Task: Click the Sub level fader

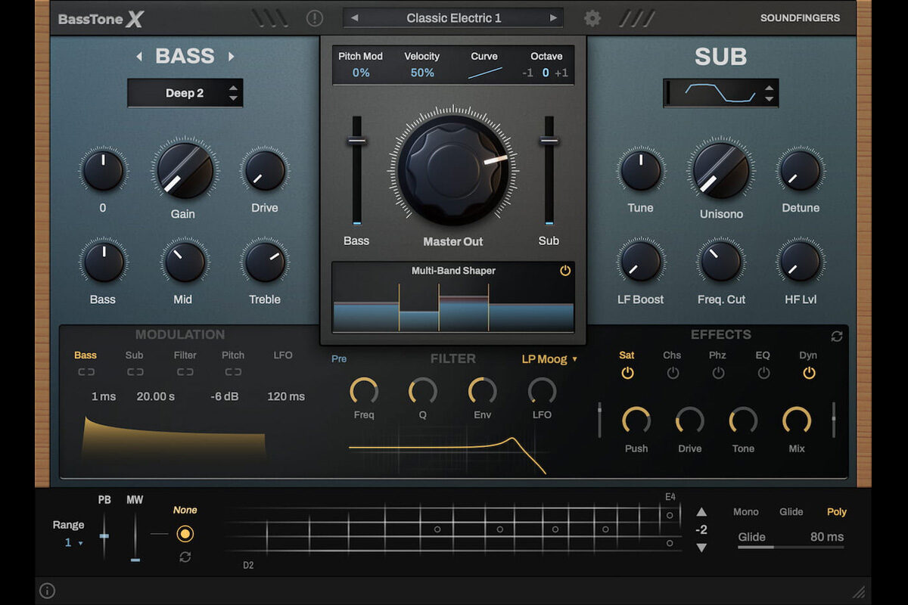Action: (x=549, y=170)
